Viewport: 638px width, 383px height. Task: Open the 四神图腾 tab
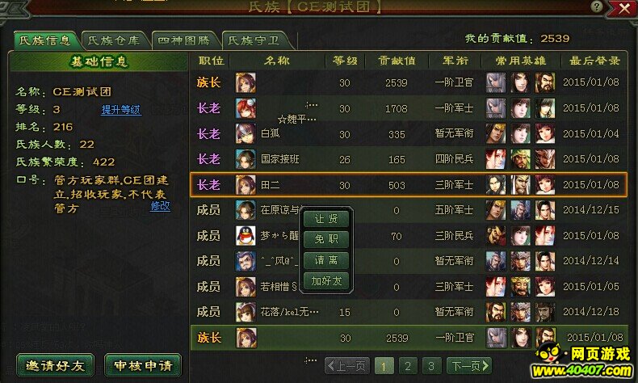[184, 40]
